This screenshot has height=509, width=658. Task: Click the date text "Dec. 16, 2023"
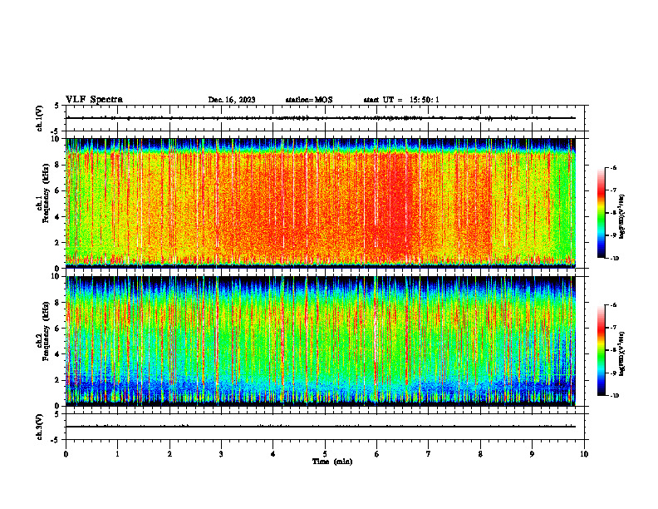pyautogui.click(x=232, y=100)
